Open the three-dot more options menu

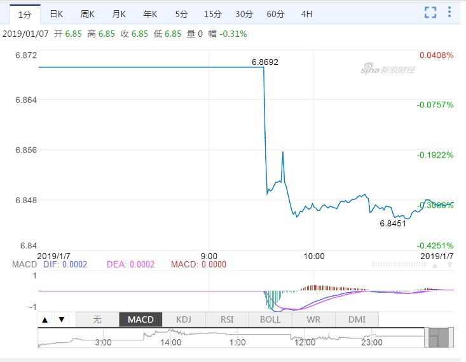(x=449, y=12)
